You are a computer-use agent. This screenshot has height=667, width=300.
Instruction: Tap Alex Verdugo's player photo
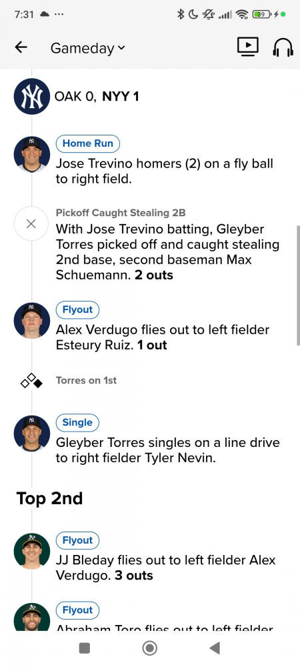32,320
